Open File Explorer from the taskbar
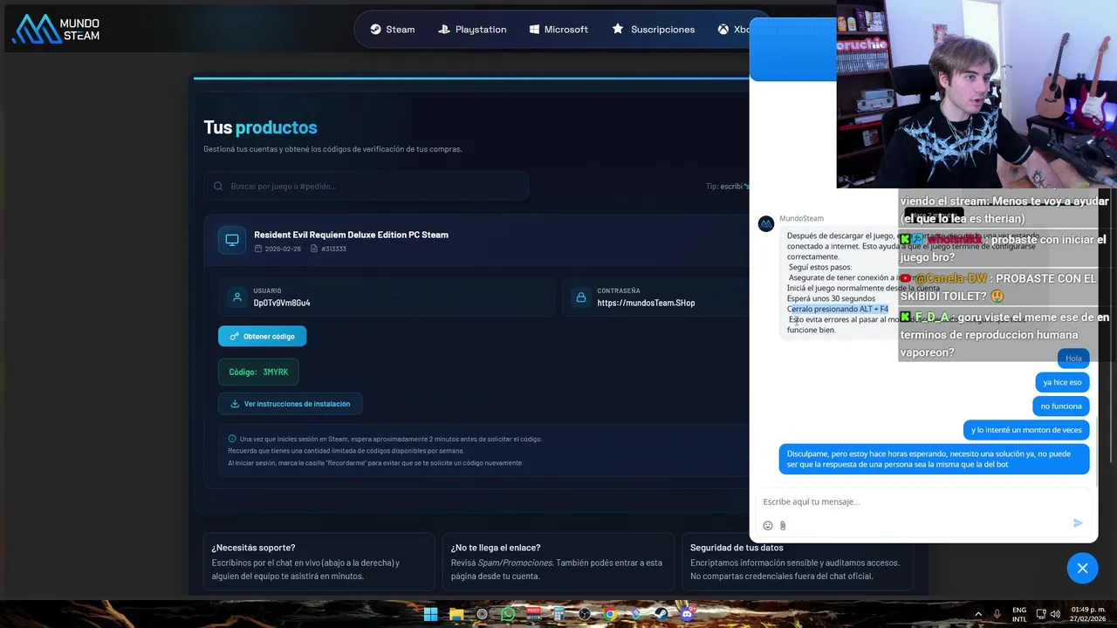The width and height of the screenshot is (1117, 628). point(456,614)
